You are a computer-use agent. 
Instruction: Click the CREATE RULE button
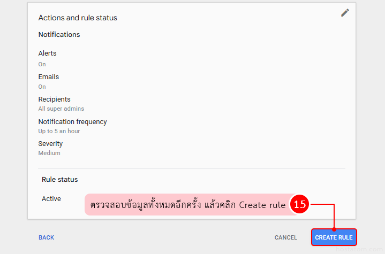[334, 237]
